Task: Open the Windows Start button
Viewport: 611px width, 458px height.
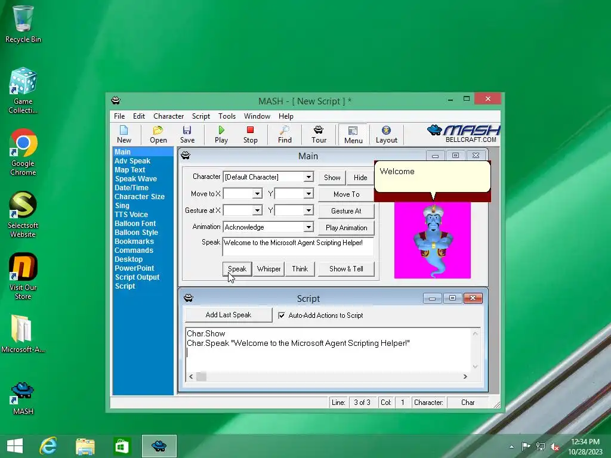Action: pyautogui.click(x=15, y=446)
